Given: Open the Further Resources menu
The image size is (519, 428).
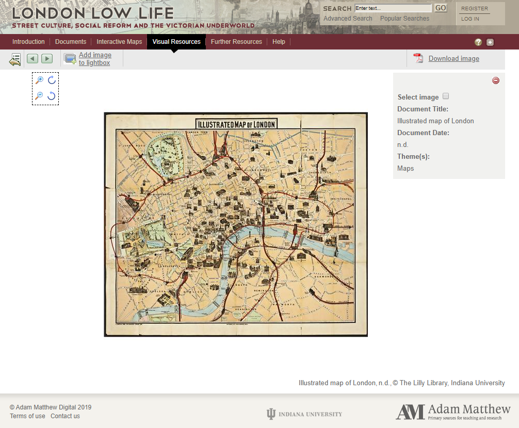Looking at the screenshot, I should tap(236, 42).
